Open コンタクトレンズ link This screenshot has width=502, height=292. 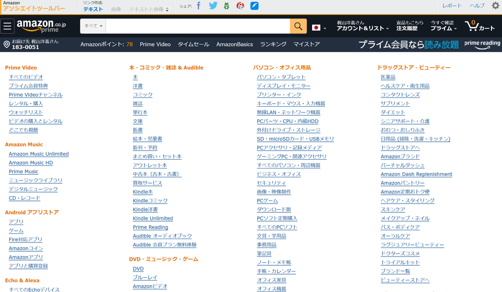tap(400, 95)
